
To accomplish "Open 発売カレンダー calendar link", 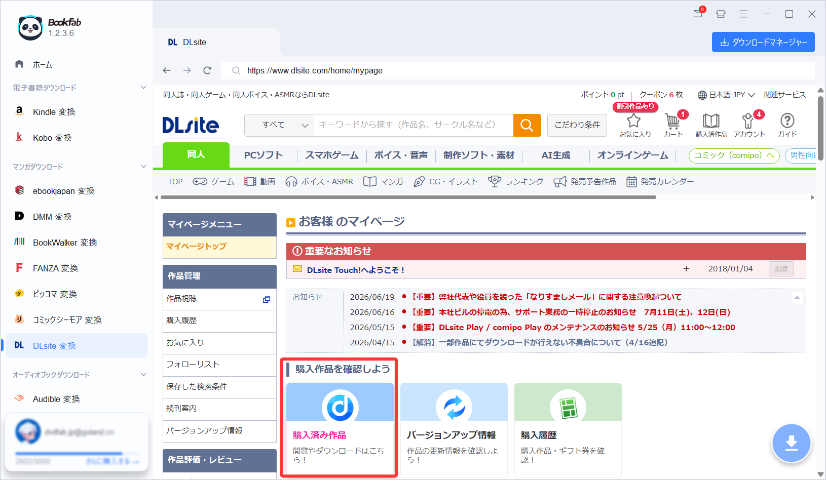I will click(660, 181).
